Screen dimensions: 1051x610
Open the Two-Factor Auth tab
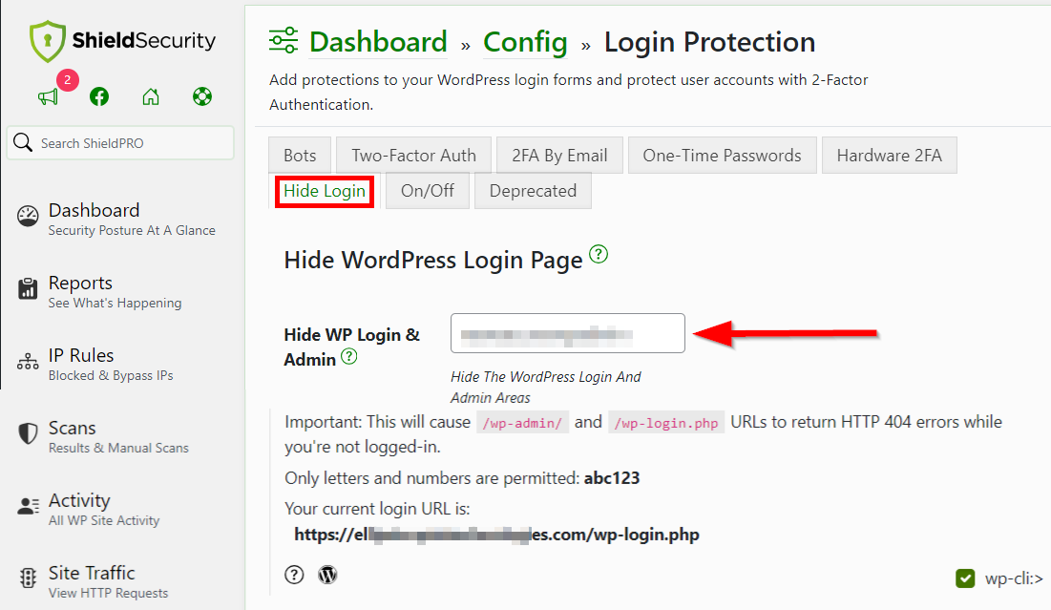[x=413, y=155]
